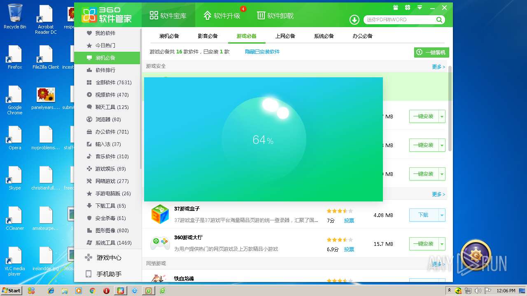This screenshot has height=296, width=527.
Task: Click the search magnifier icon
Action: pos(439,20)
